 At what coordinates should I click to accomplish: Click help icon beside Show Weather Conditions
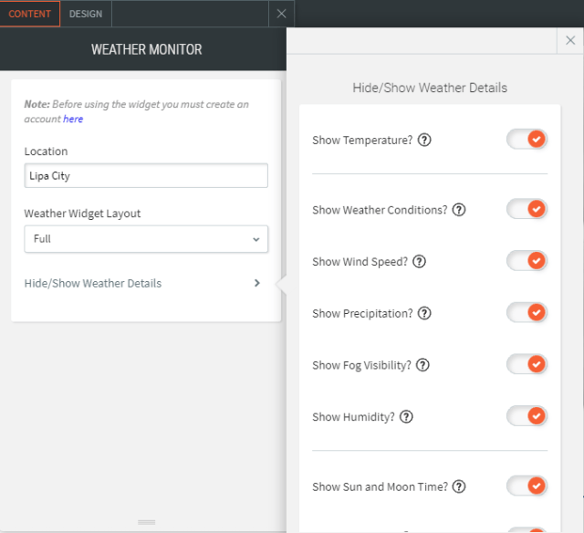(x=459, y=210)
